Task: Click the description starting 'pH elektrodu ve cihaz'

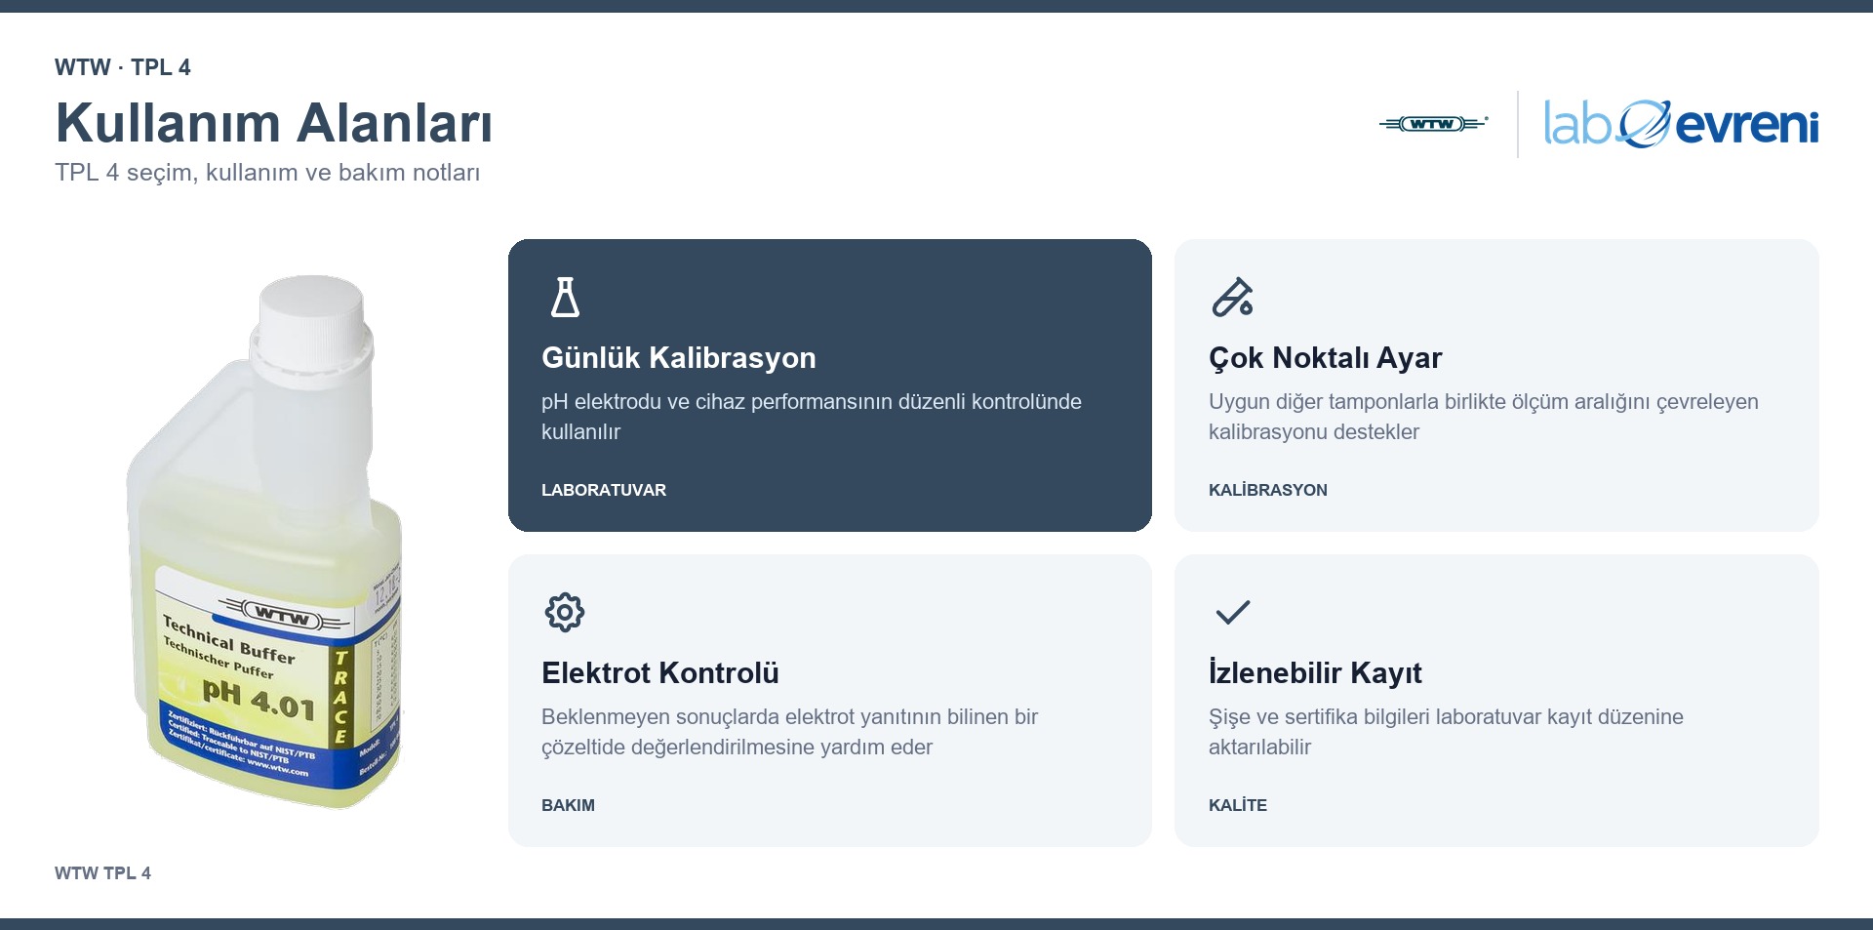Action: (812, 417)
